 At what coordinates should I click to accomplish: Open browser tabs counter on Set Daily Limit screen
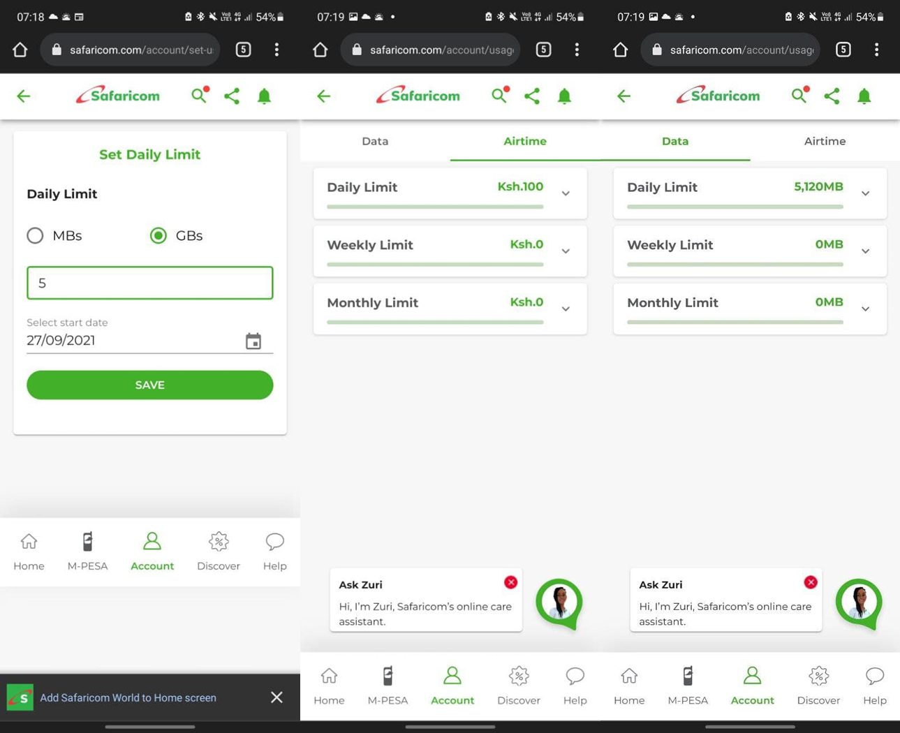pyautogui.click(x=243, y=50)
